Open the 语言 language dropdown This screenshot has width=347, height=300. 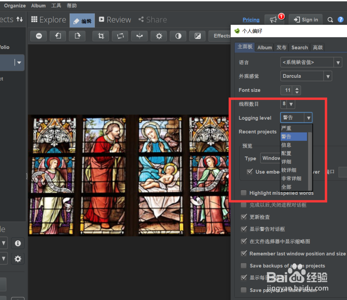coord(311,62)
